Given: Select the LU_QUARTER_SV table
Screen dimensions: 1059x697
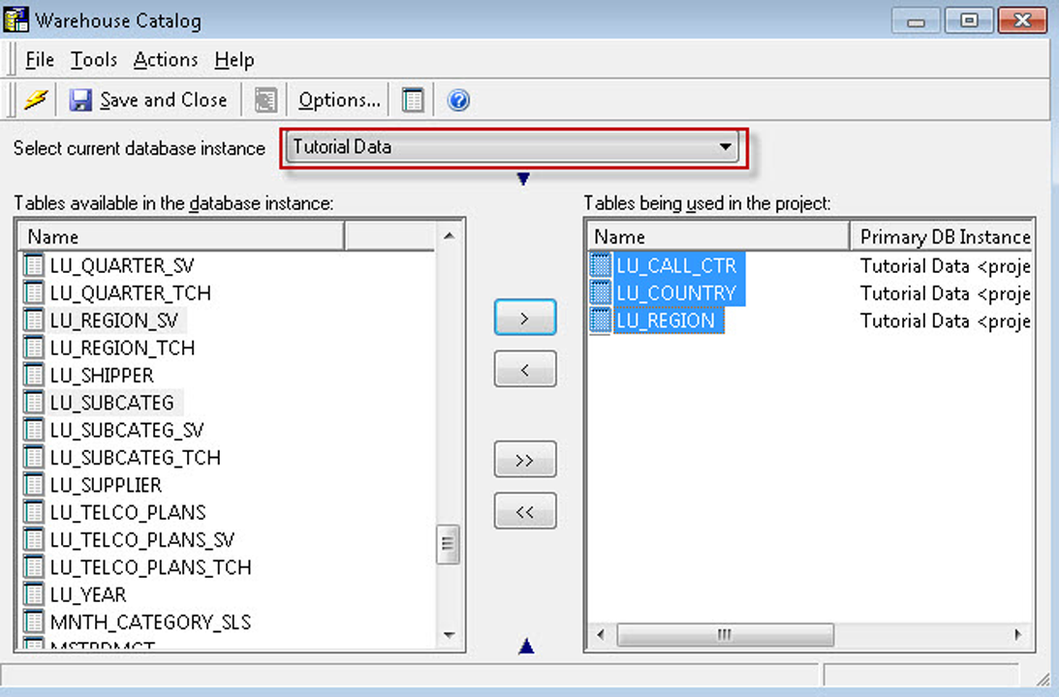Looking at the screenshot, I should (121, 265).
